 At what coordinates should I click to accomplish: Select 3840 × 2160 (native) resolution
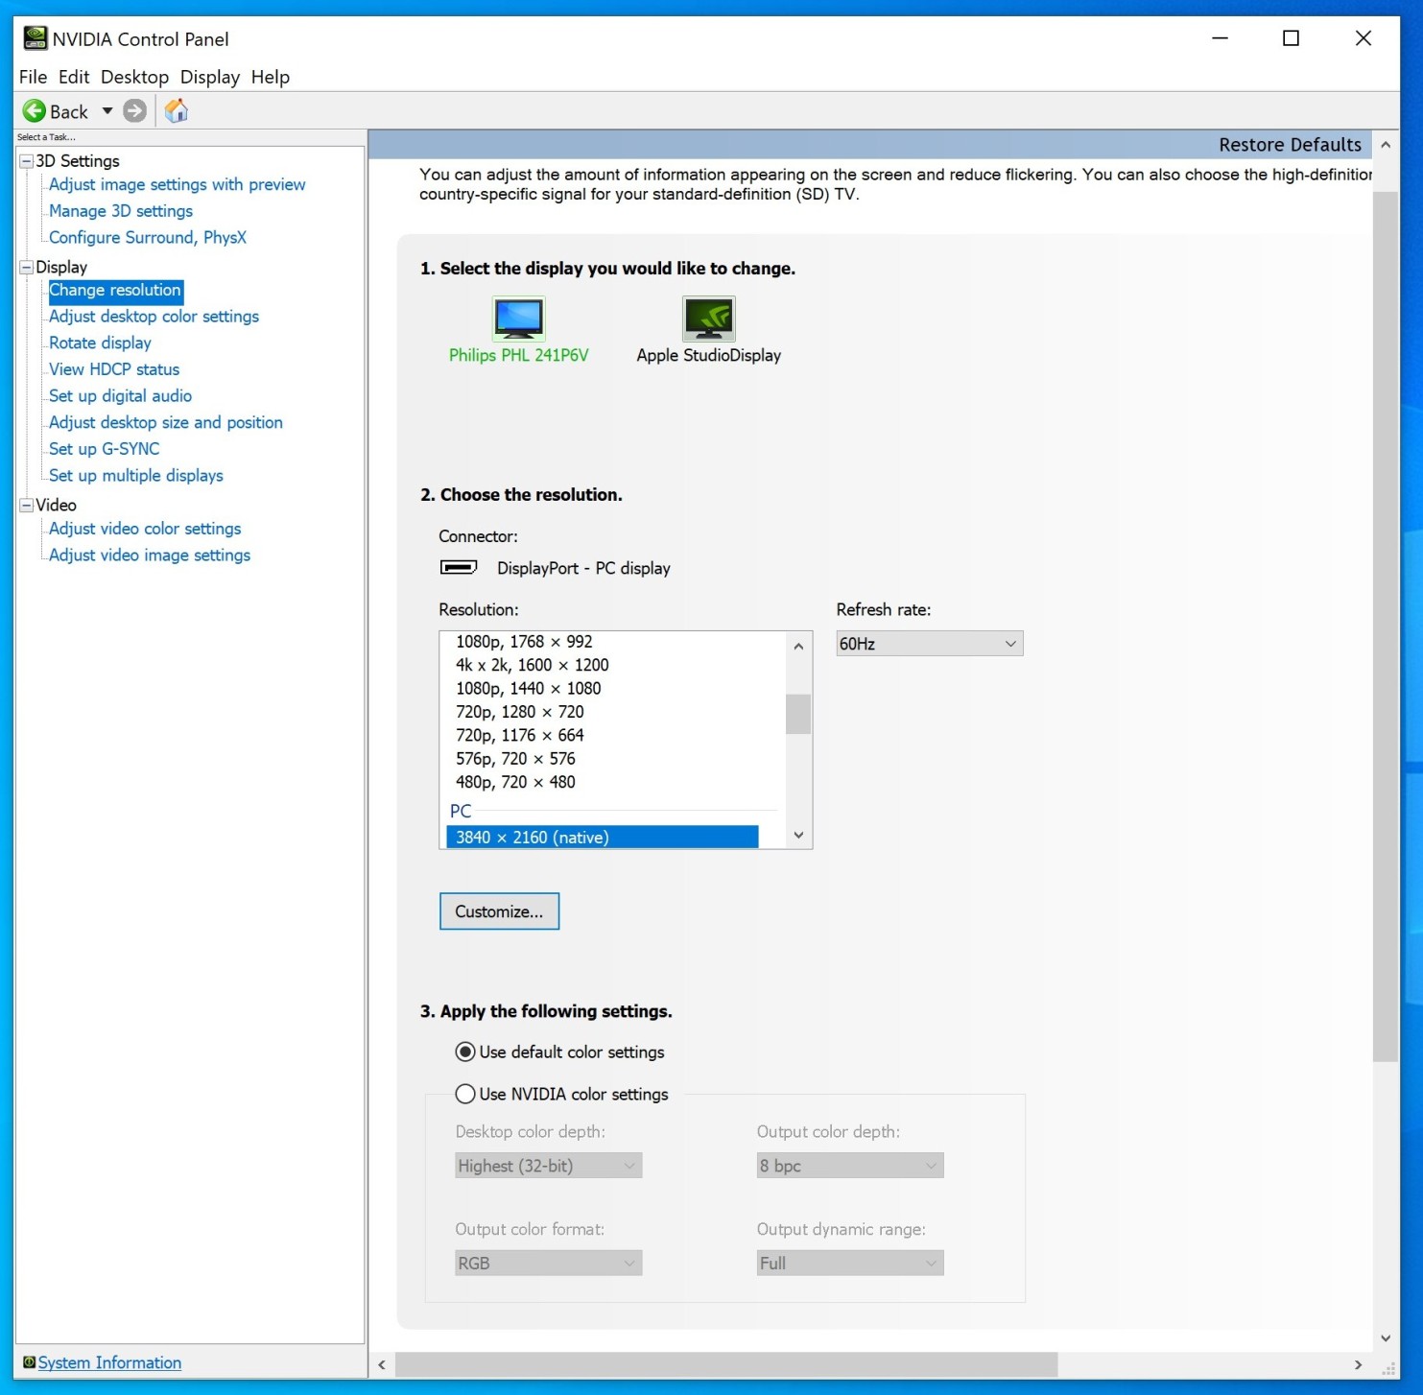click(x=603, y=838)
